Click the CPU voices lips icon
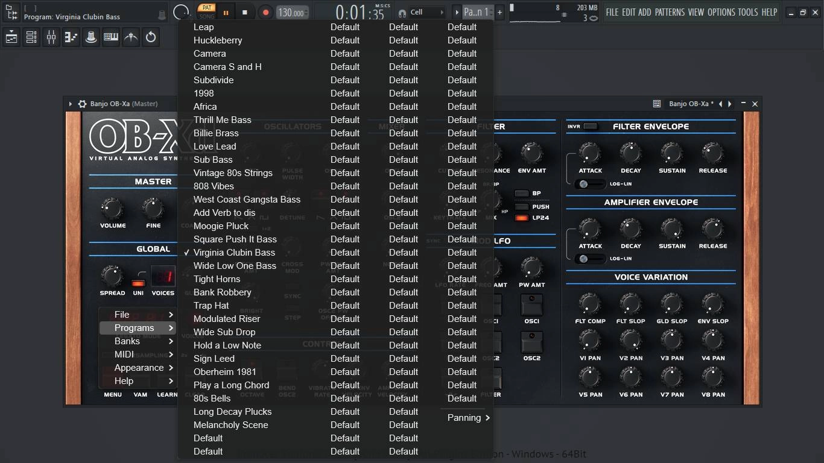Screen dimensions: 824x463 click(594, 18)
